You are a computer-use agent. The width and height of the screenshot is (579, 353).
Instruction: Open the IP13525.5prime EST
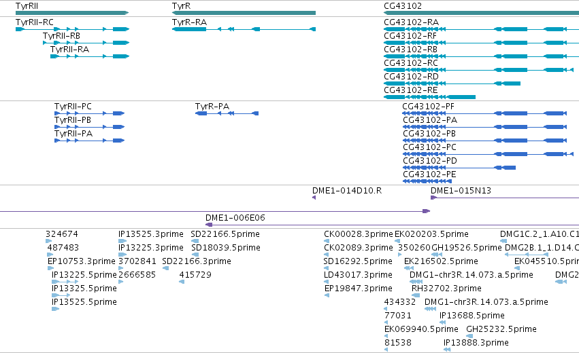pyautogui.click(x=55, y=309)
